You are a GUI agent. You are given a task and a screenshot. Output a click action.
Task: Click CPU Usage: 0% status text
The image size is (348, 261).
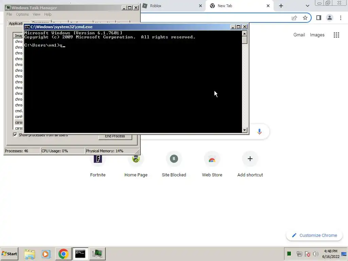tap(55, 151)
